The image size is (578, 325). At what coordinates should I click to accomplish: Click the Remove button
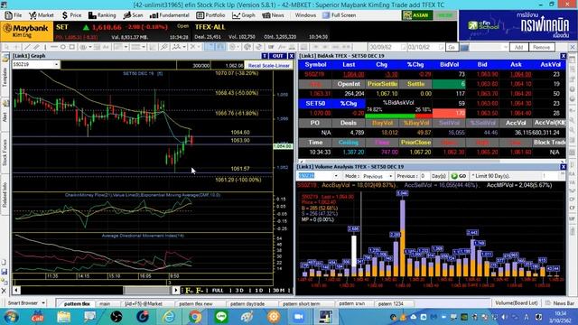[541, 47]
